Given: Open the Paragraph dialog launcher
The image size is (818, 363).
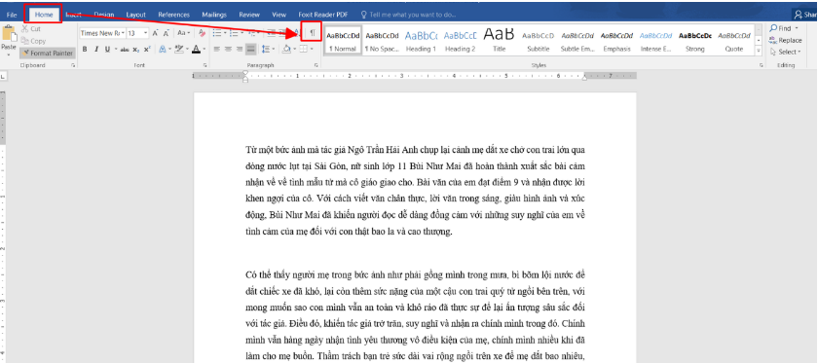Looking at the screenshot, I should tap(316, 66).
